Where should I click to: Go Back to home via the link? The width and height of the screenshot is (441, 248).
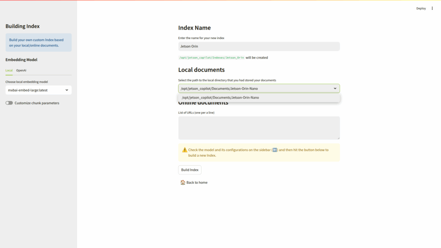(x=197, y=183)
